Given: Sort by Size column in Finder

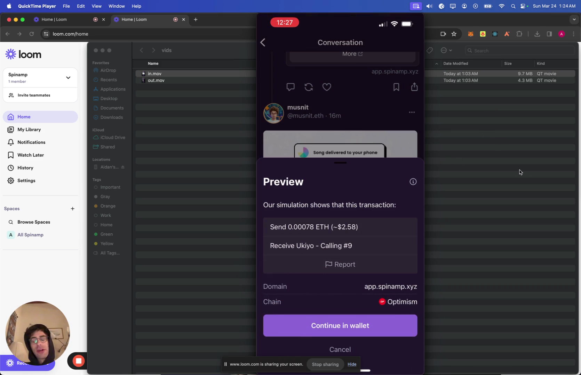Looking at the screenshot, I should point(508,64).
